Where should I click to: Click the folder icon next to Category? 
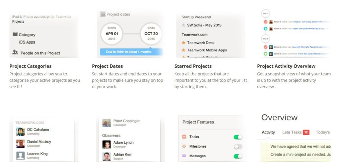click(15, 34)
